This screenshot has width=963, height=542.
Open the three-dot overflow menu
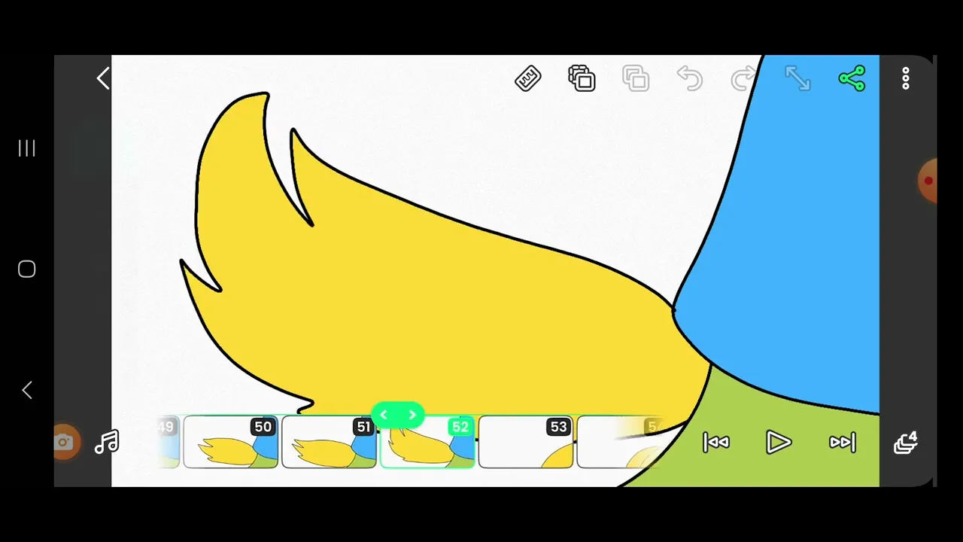coord(906,79)
